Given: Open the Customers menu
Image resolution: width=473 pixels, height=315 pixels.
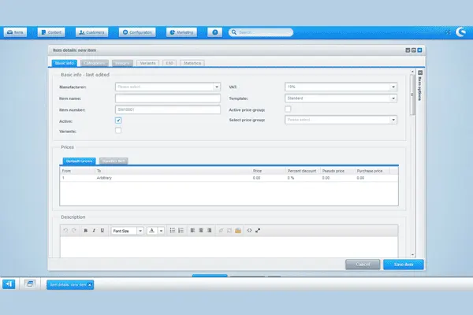Looking at the screenshot, I should (93, 32).
